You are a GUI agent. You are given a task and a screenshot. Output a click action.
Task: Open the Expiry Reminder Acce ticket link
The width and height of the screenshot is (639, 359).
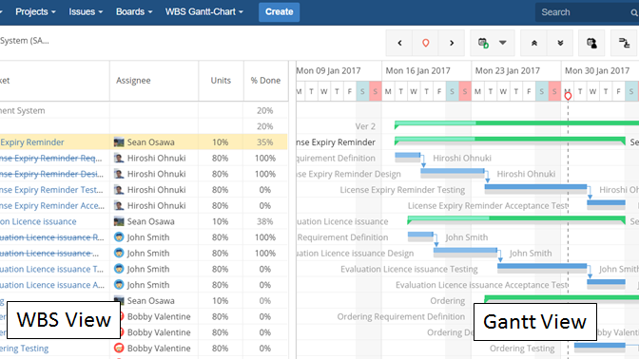click(51, 205)
